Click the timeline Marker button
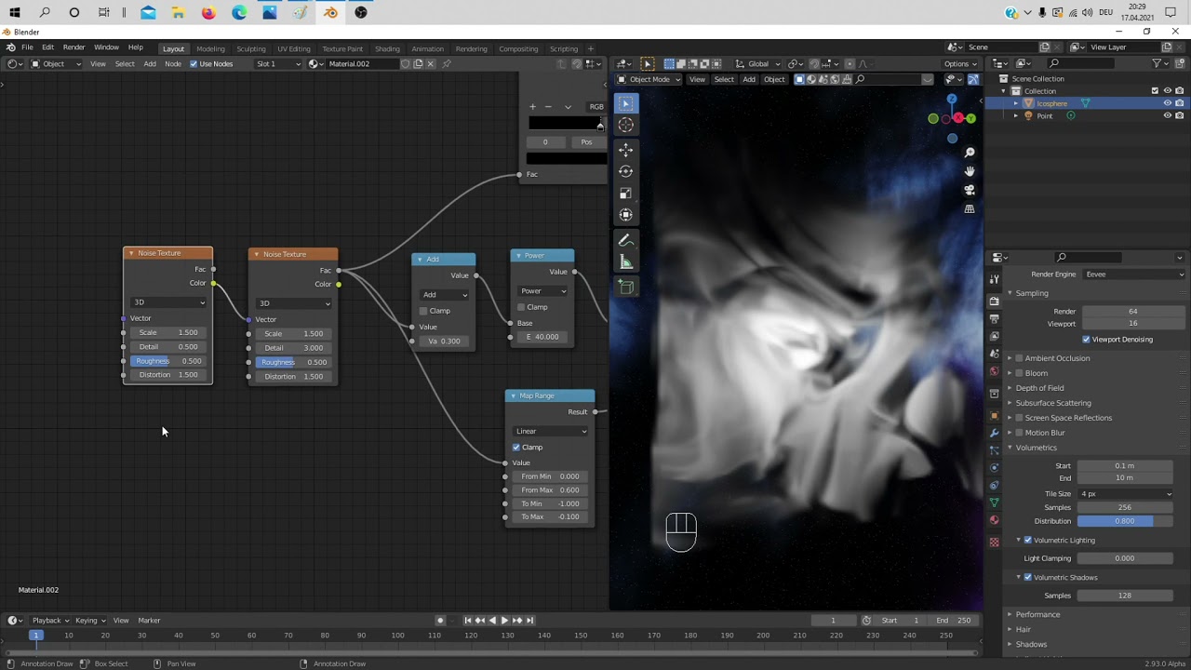This screenshot has height=670, width=1191. click(x=149, y=621)
